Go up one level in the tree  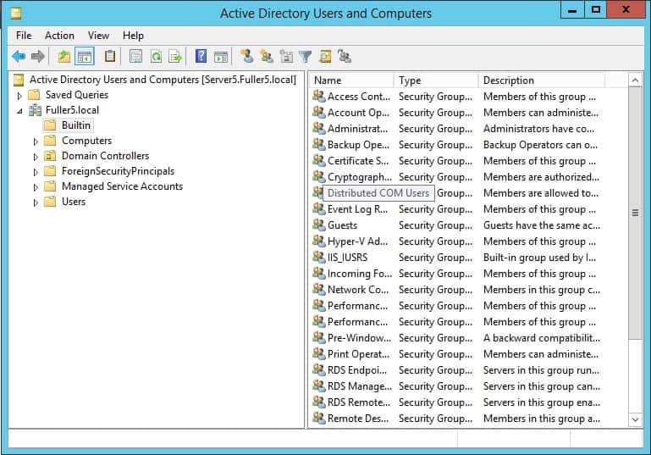[64, 56]
